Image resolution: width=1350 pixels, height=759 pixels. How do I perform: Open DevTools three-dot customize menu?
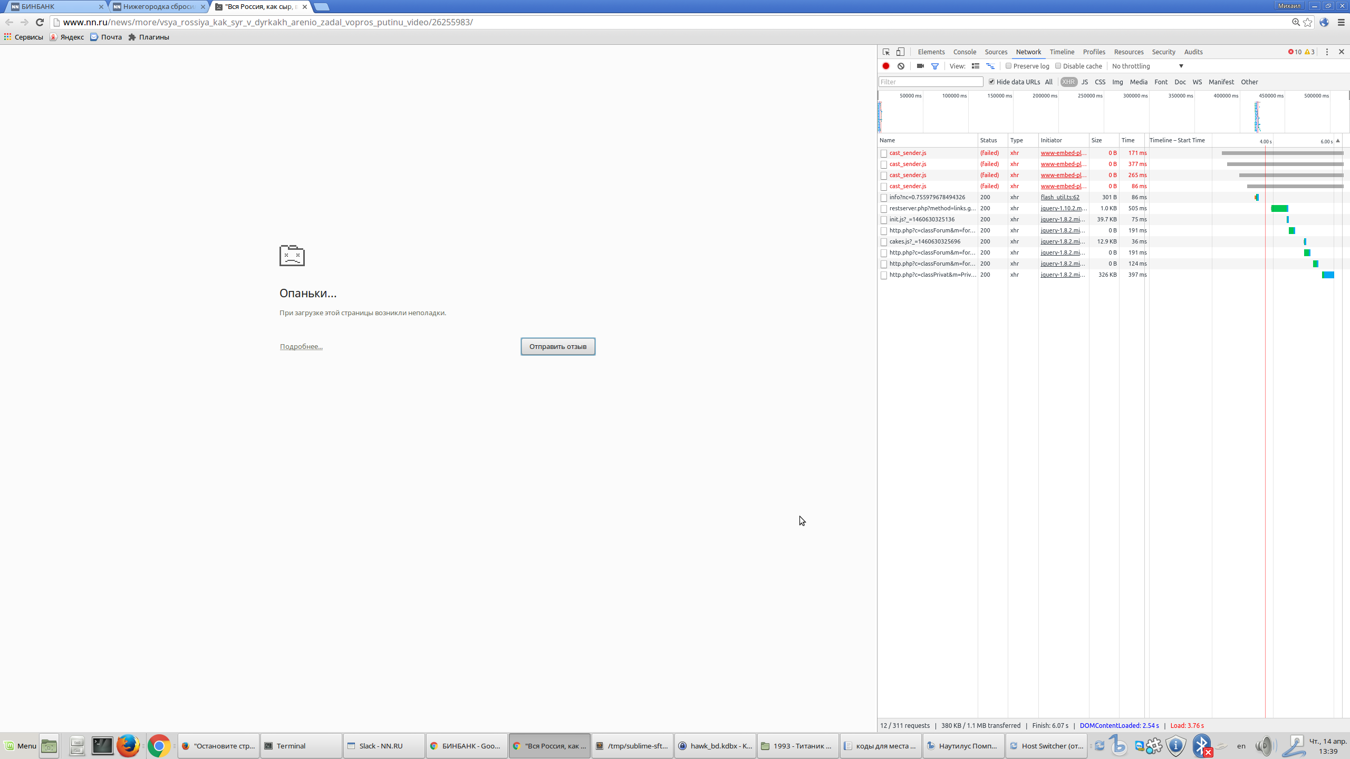[x=1327, y=52]
